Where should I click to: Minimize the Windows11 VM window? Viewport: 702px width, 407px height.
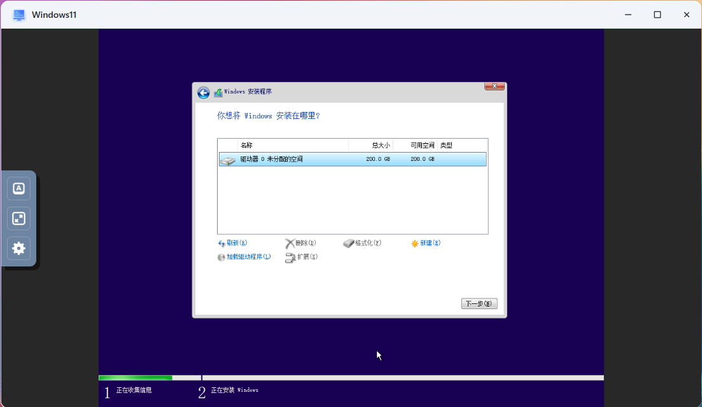628,15
